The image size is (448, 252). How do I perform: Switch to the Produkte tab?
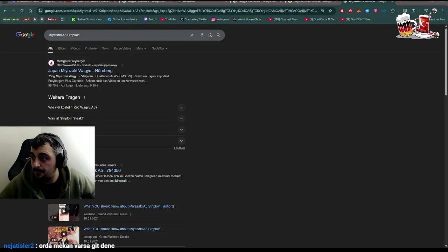(x=91, y=48)
